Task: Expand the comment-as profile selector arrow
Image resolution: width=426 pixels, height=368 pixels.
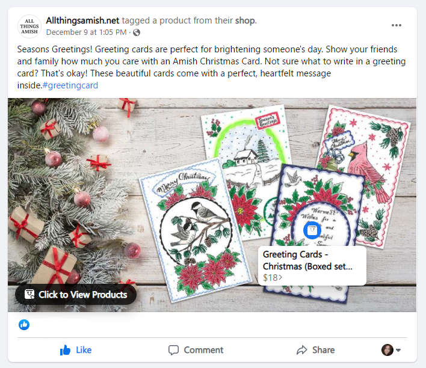Action: [x=398, y=350]
